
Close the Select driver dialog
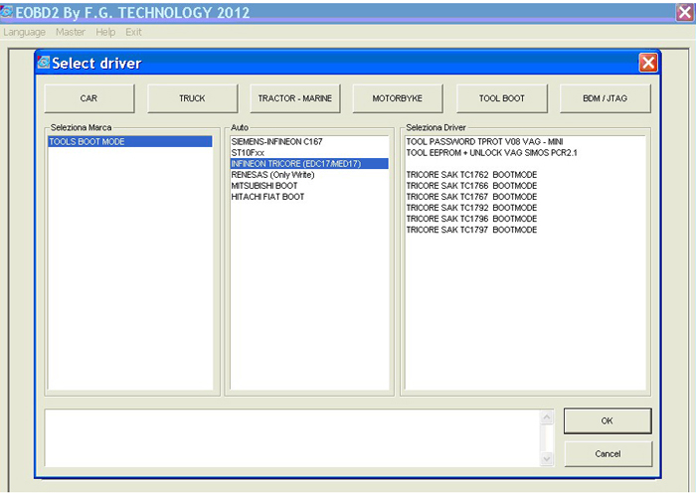click(x=648, y=63)
